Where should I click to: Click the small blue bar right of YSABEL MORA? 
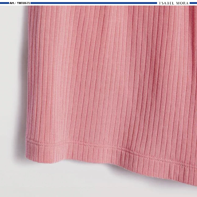[193, 3]
